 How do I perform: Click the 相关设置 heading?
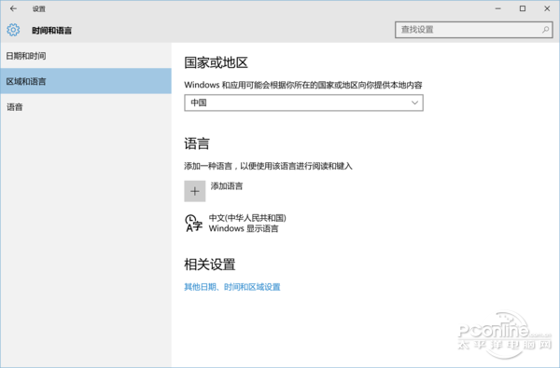pyautogui.click(x=210, y=265)
